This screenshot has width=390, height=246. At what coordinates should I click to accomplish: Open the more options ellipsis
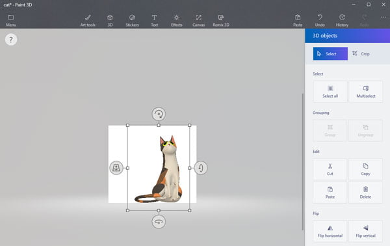(x=383, y=18)
